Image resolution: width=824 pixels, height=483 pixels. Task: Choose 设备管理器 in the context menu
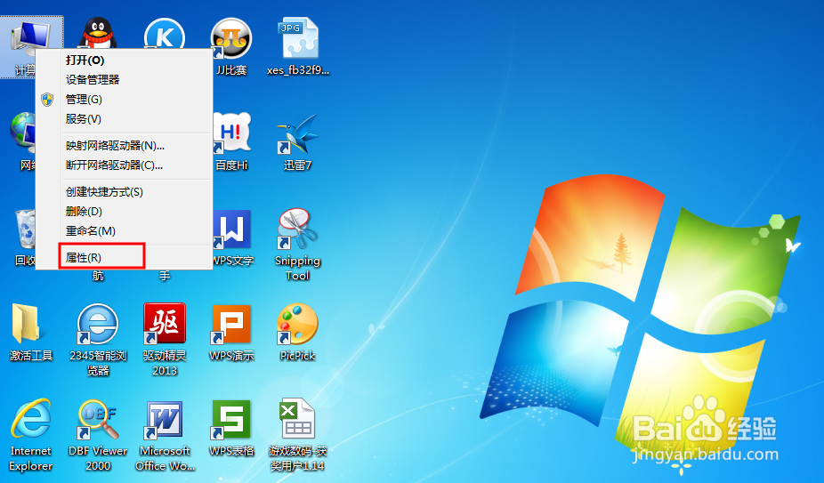tap(124, 79)
